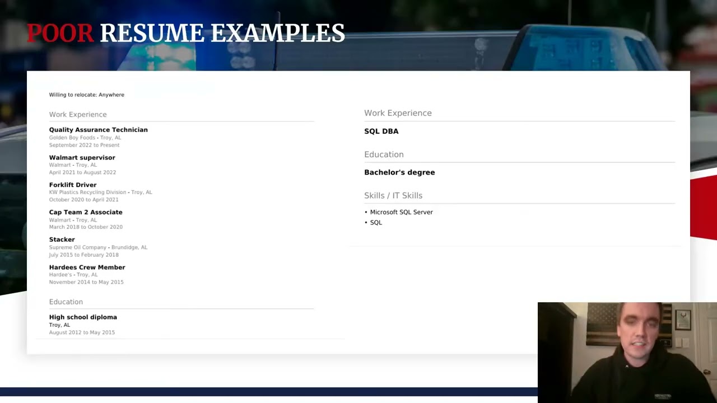Viewport: 717px width, 403px height.
Task: Click the right resume 'Education' heading
Action: click(x=384, y=154)
